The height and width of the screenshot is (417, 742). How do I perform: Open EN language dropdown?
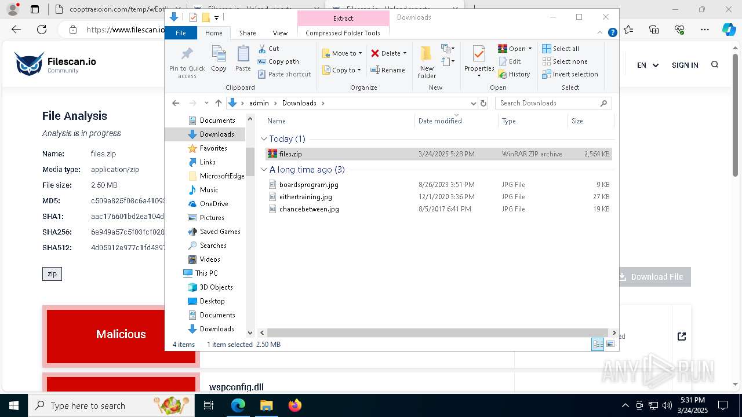coord(648,65)
